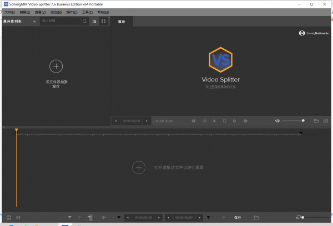The width and height of the screenshot is (333, 226).
Task: Jump to next keyframe in player
Action: [245, 121]
